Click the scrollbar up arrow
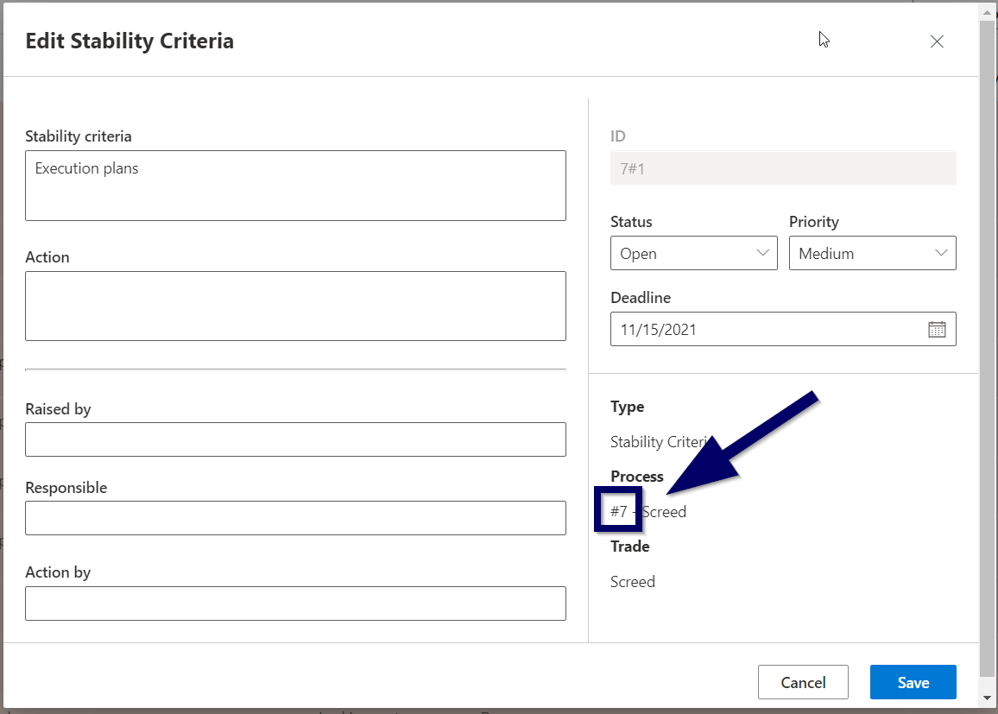The height and width of the screenshot is (714, 998). coord(988,9)
